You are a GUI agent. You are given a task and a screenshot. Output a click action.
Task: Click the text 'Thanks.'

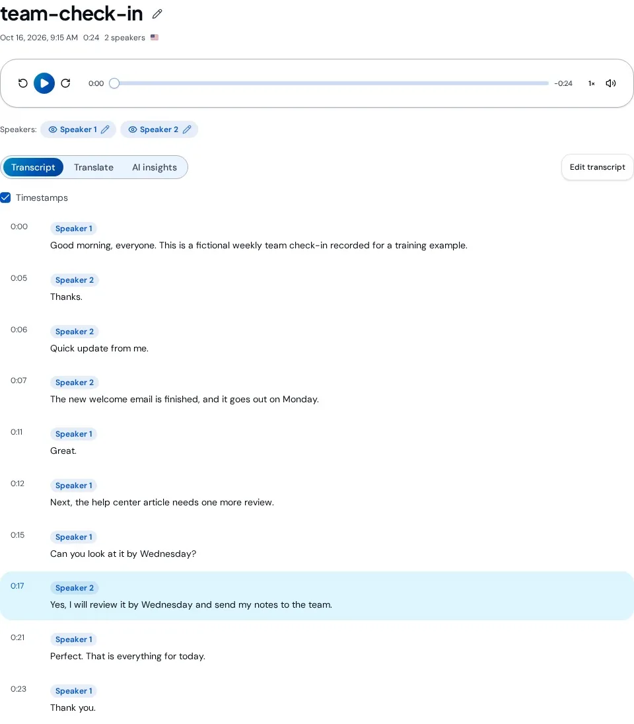click(x=66, y=297)
